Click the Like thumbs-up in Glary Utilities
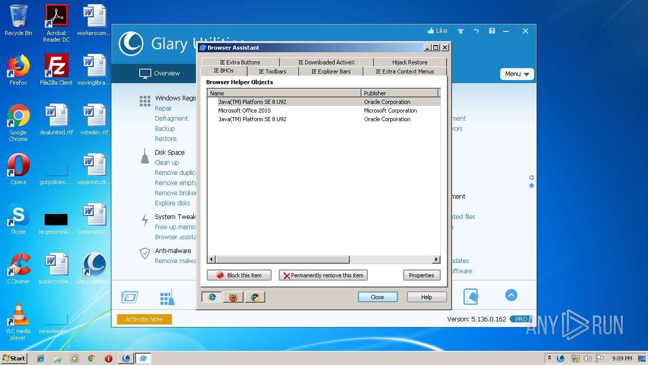 [437, 31]
